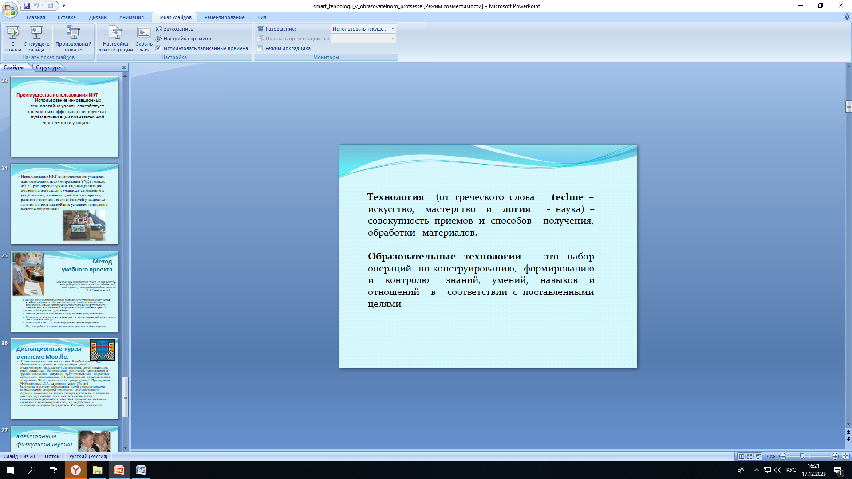Open Yandex Browser from taskbar
Viewport: 852px width, 479px height.
[x=76, y=470]
